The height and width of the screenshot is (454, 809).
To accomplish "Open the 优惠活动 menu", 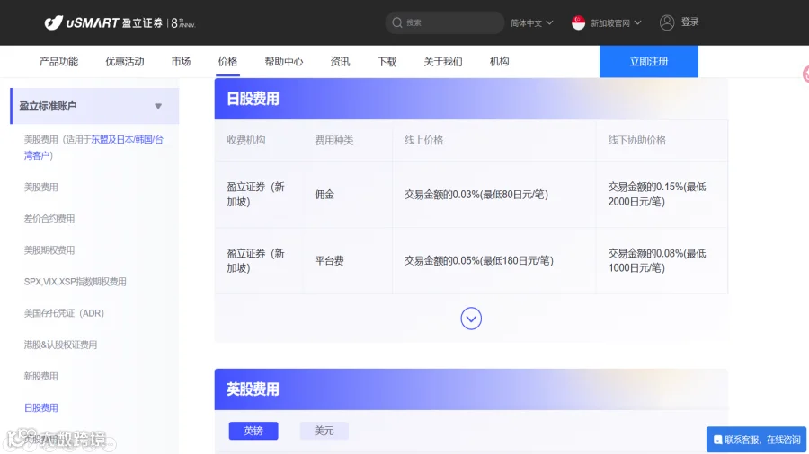I will click(125, 62).
